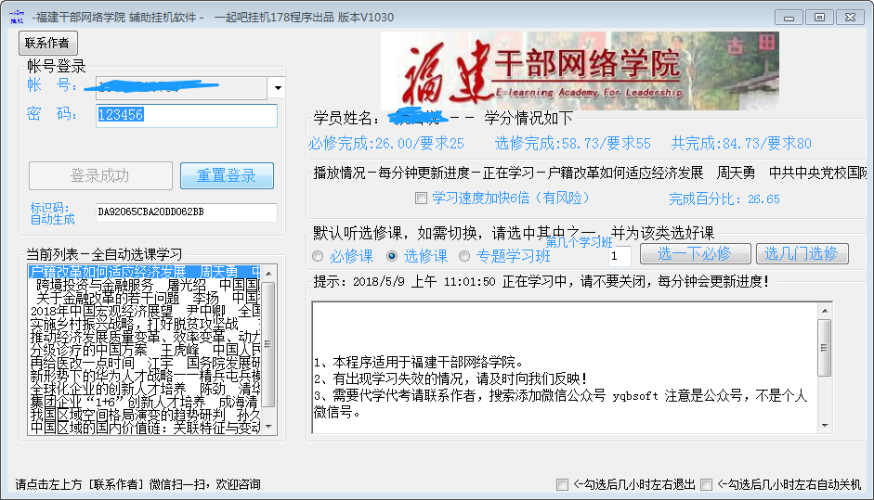Image resolution: width=874 pixels, height=500 pixels.
Task: Check 勾选后几小时左右自动关机 checkbox
Action: (x=706, y=484)
